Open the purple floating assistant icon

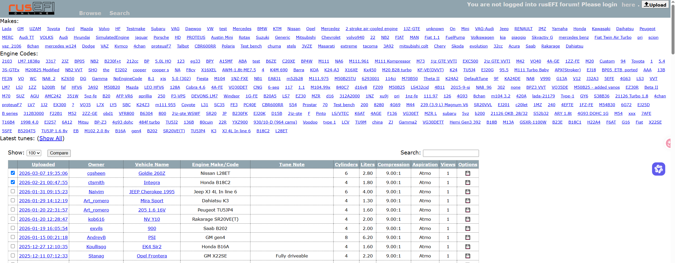658,169
